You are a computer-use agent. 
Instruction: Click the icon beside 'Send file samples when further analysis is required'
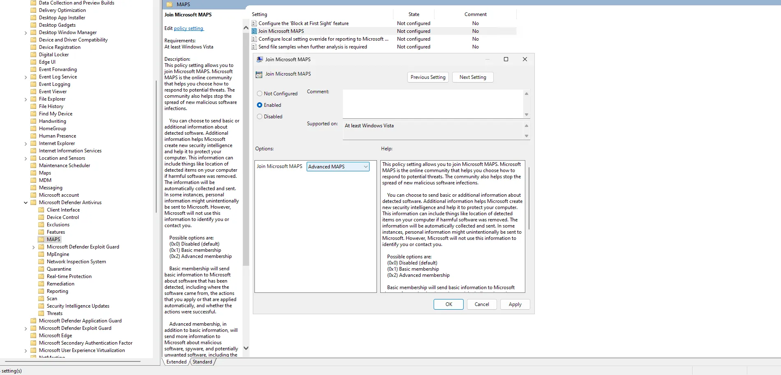point(254,46)
